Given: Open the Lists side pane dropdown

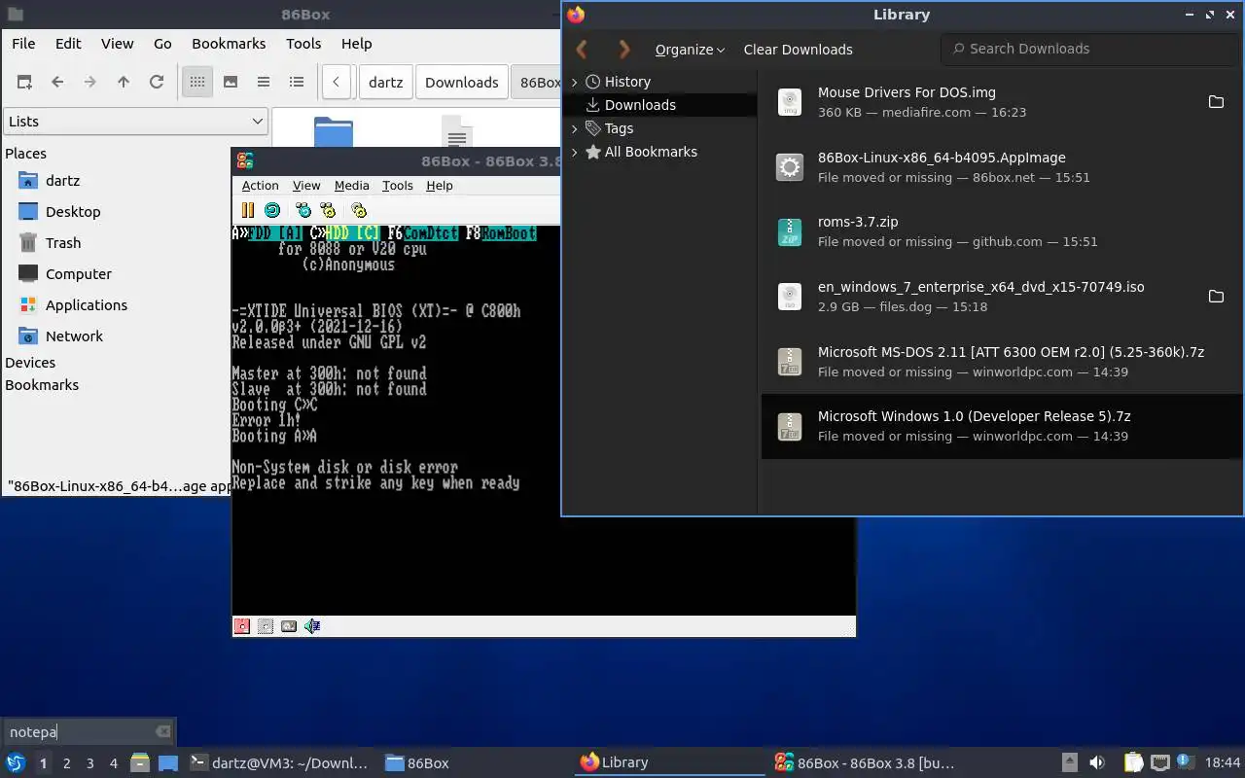Looking at the screenshot, I should 135,122.
